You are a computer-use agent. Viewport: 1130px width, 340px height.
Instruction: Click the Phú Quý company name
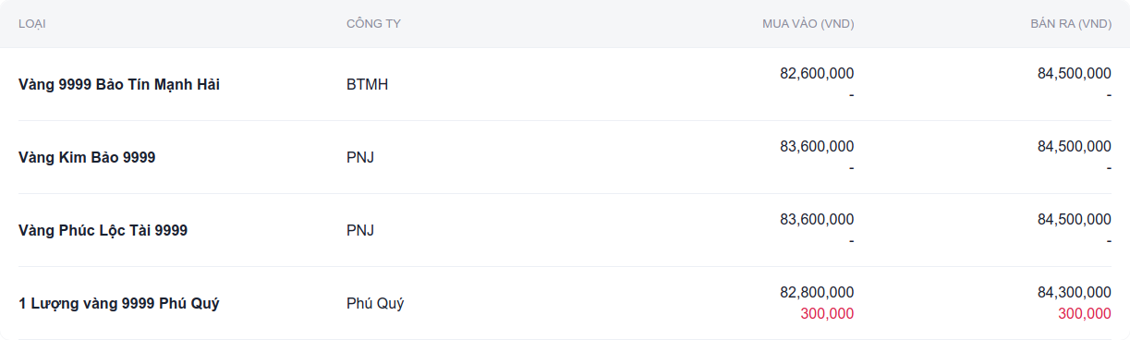point(375,303)
